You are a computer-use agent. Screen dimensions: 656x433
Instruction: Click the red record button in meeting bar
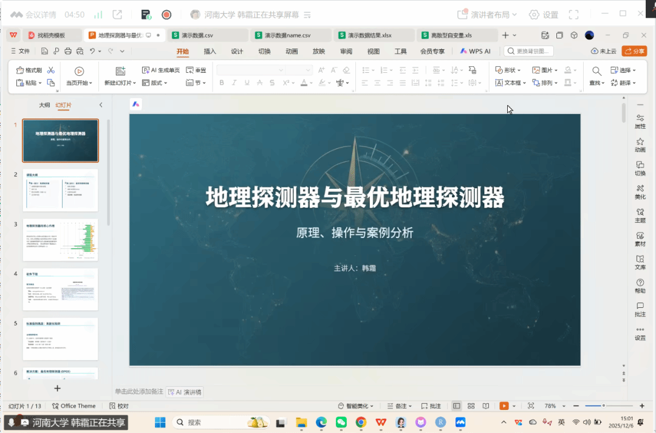coord(166,15)
